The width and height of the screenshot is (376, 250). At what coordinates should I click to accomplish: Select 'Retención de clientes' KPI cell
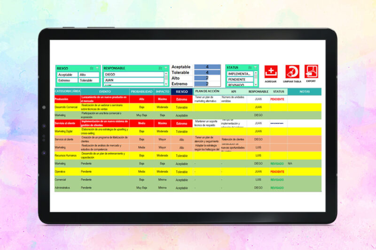[x=234, y=139]
